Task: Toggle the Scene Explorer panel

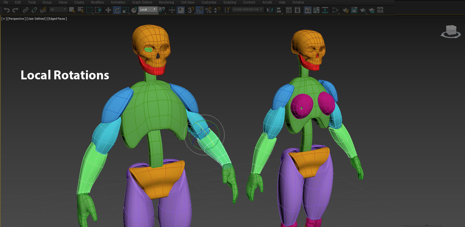Action: point(289,10)
